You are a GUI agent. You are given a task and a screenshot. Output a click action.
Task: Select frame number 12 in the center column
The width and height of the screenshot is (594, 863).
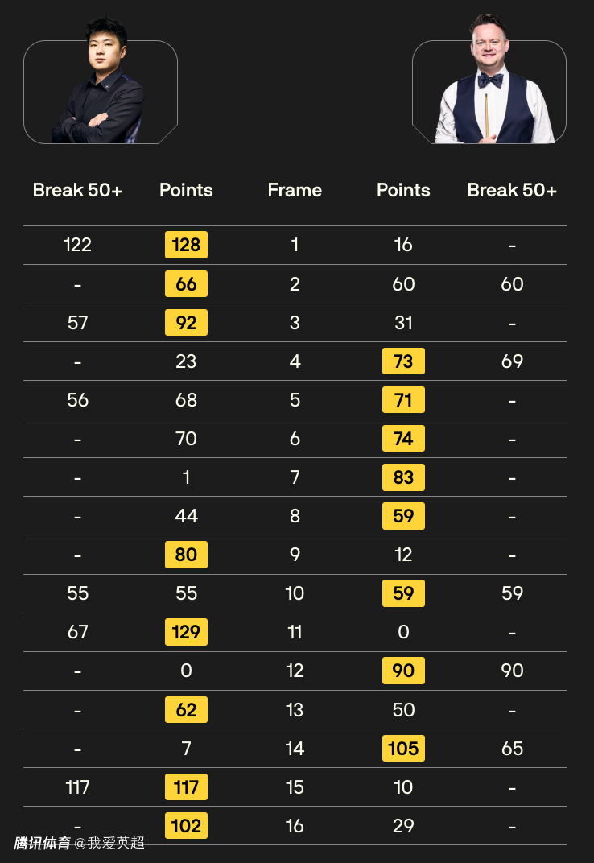point(295,671)
